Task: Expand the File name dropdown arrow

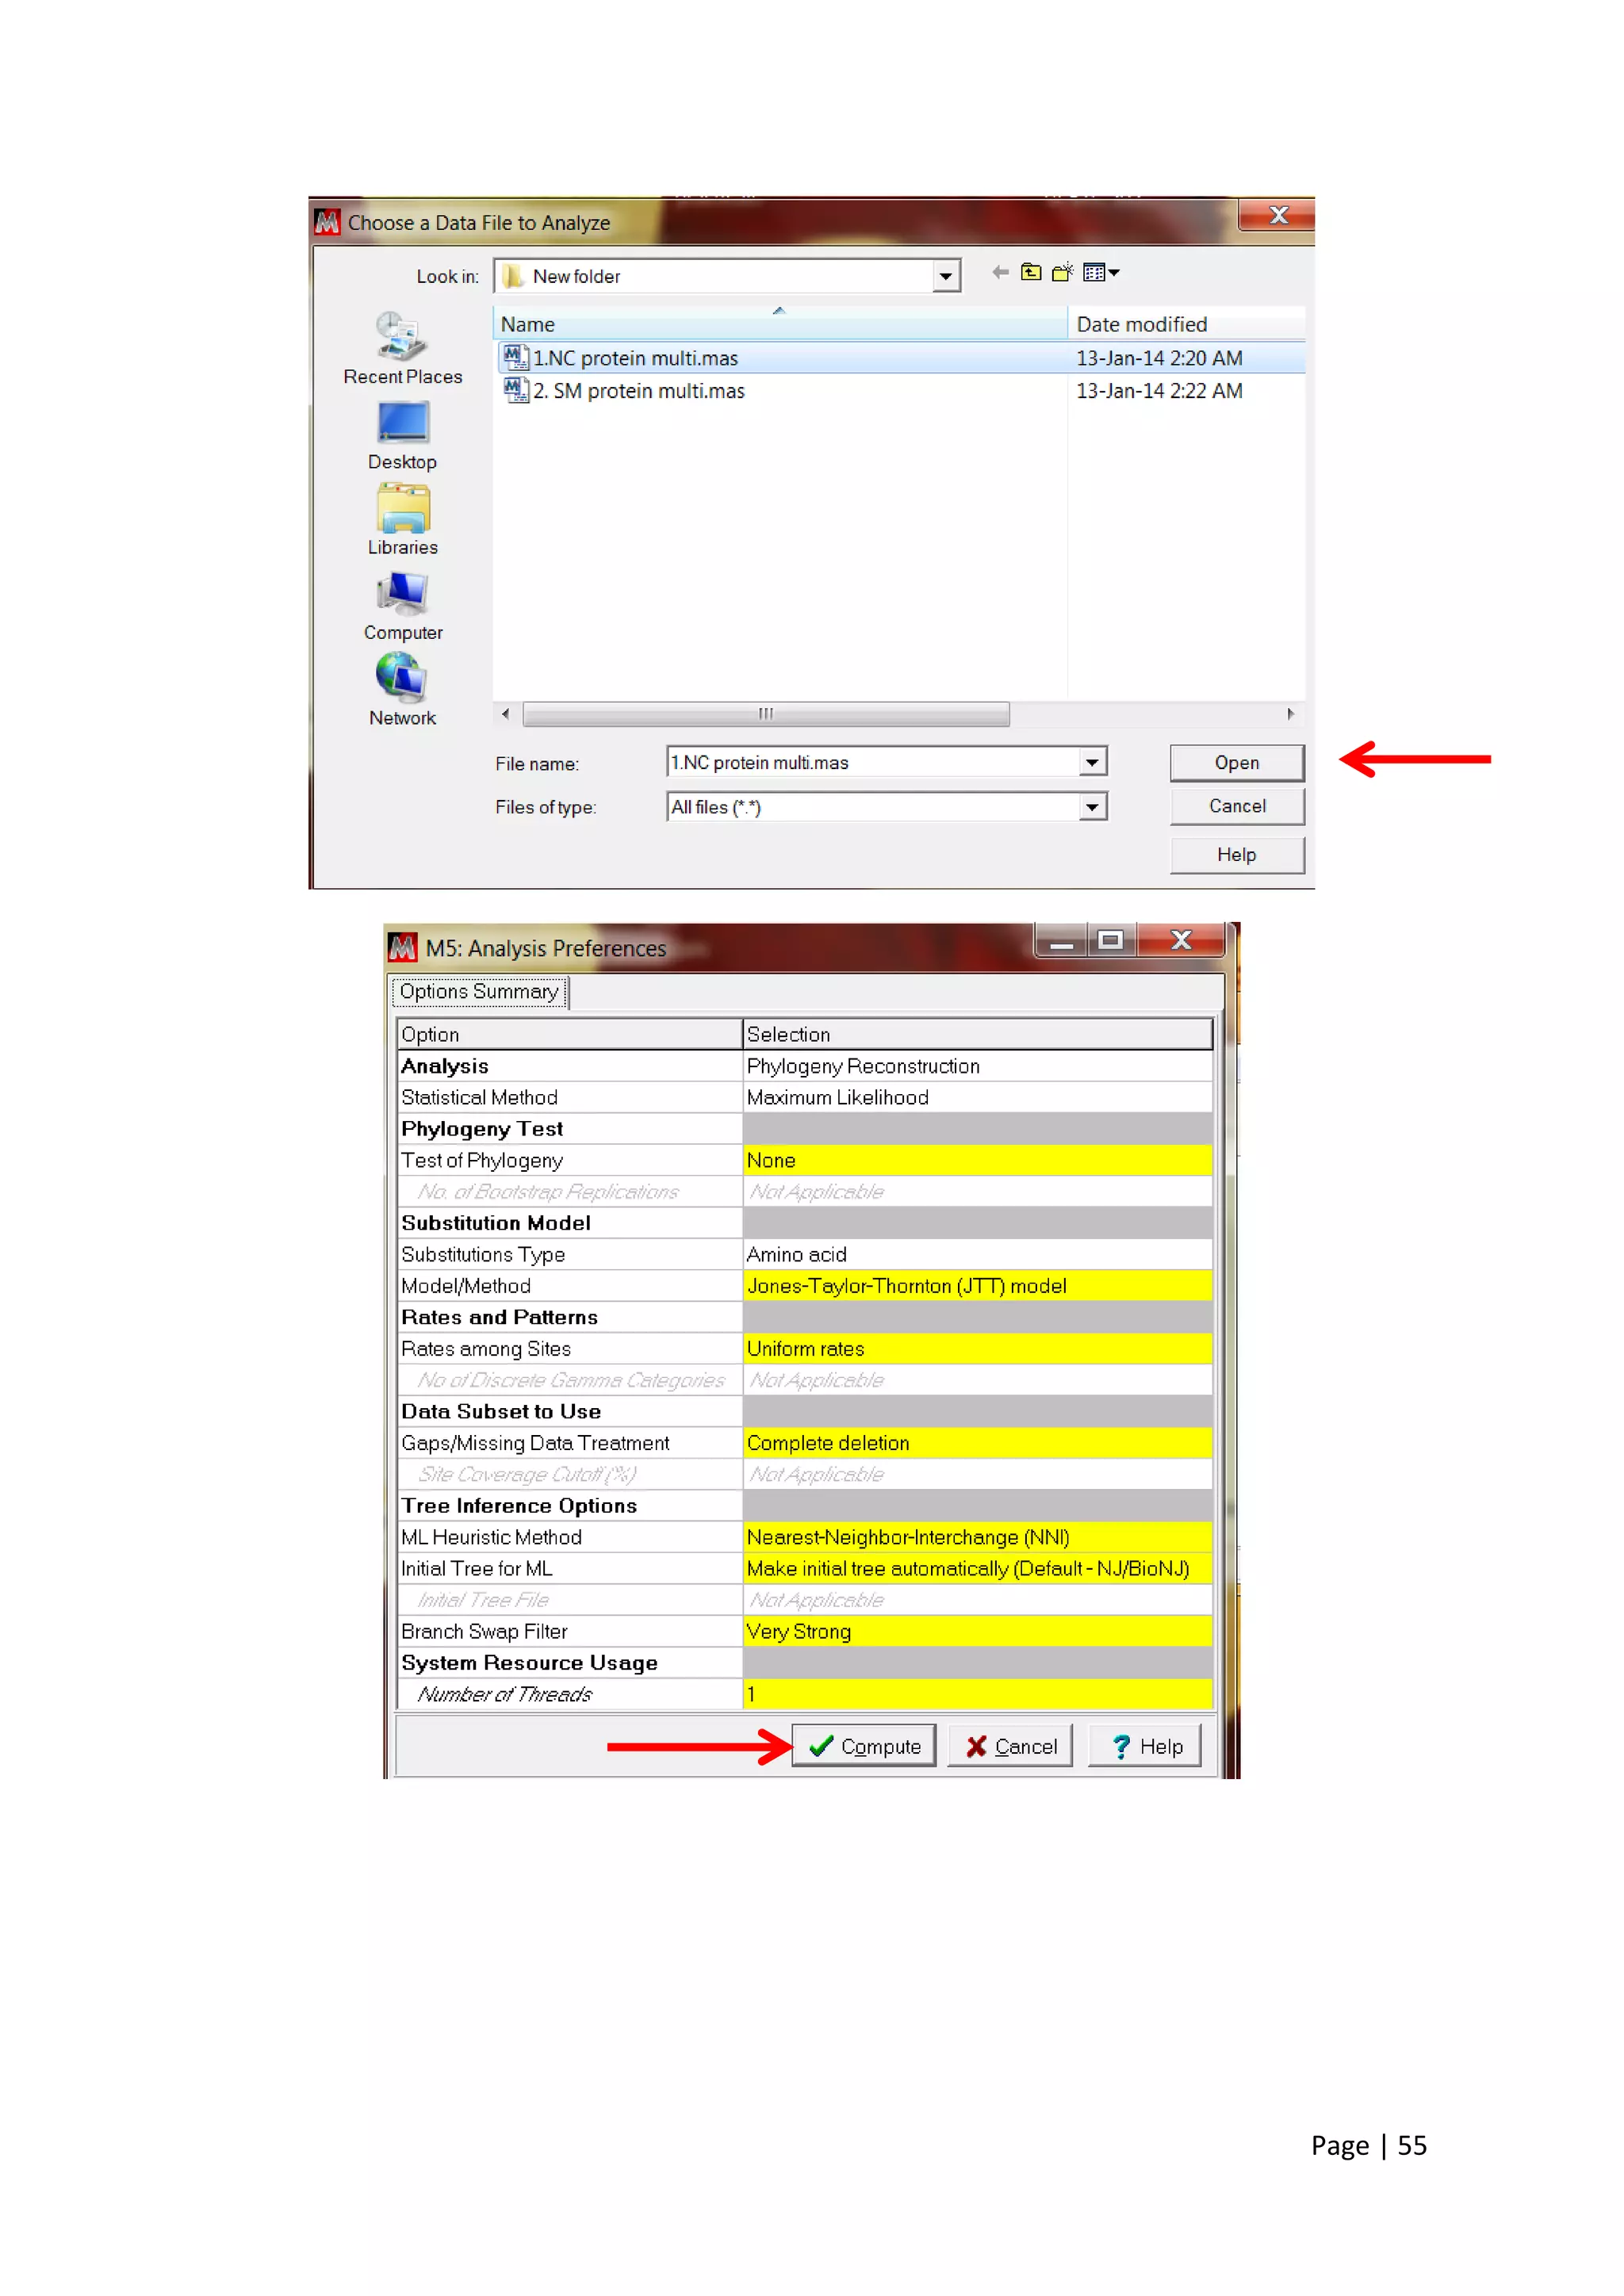Action: point(1092,763)
